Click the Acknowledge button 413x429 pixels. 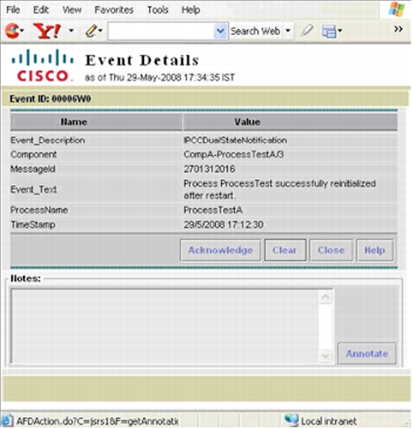(x=220, y=250)
